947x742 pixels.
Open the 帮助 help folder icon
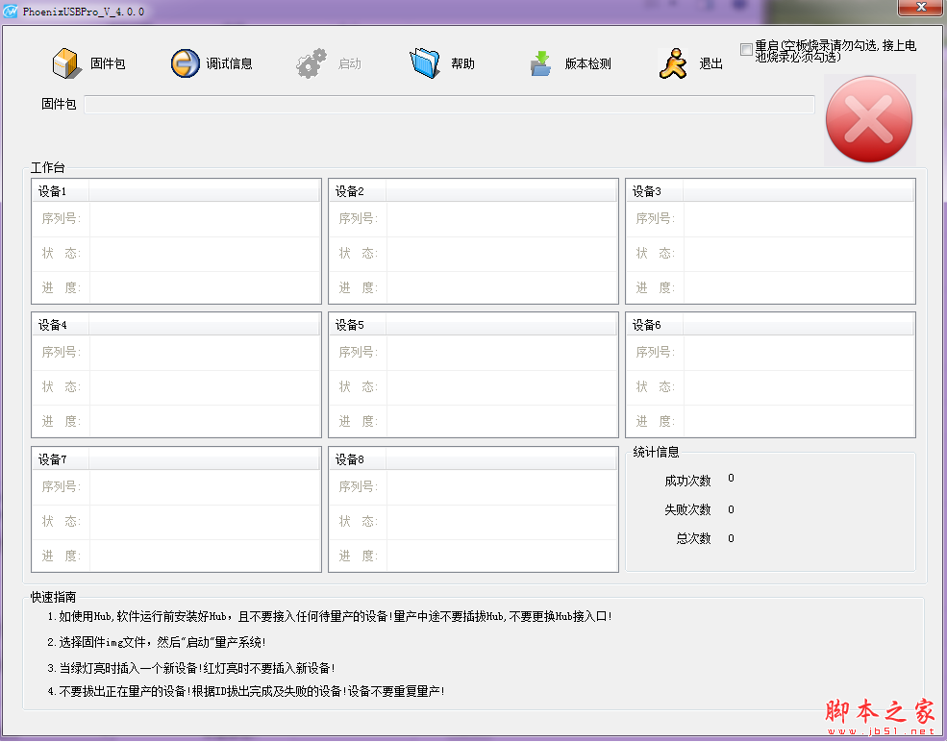click(424, 63)
